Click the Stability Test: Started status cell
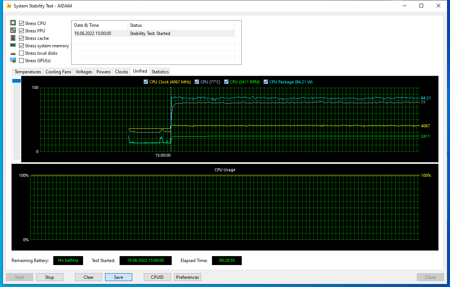Screen dimensions: 450x287 [150, 34]
